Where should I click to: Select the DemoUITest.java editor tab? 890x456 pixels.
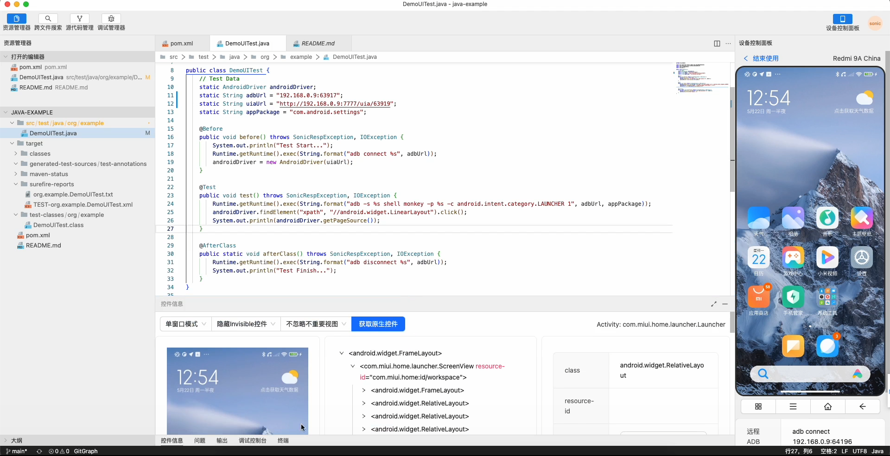[248, 44]
